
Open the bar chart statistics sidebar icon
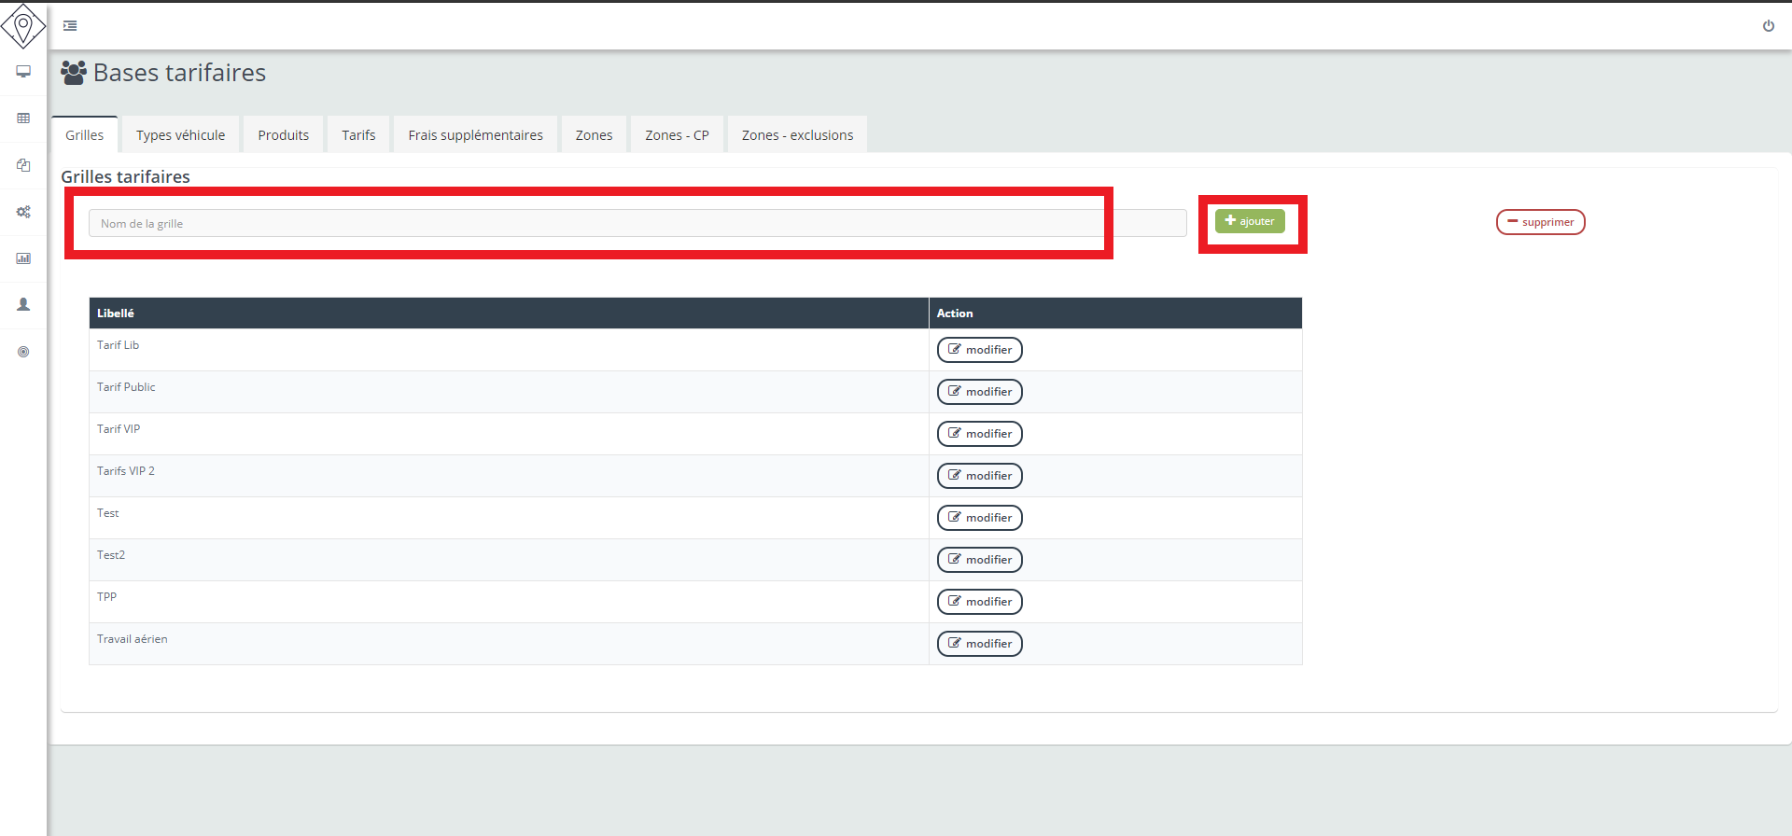tap(23, 258)
